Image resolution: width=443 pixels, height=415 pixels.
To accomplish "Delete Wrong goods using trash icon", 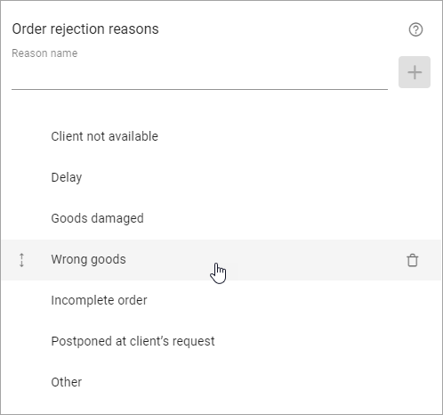I will 412,260.
